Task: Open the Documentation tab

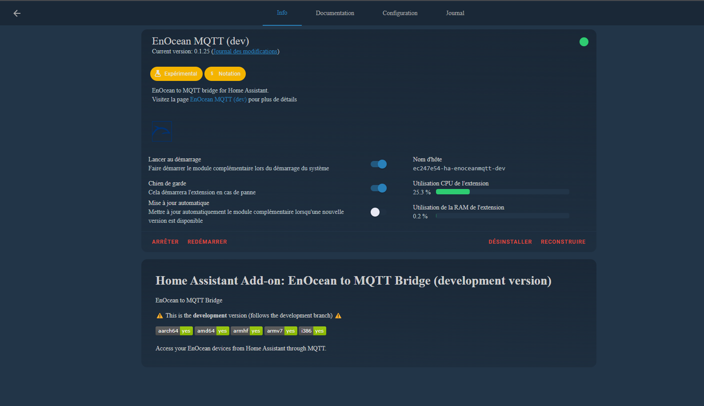Action: 335,13
